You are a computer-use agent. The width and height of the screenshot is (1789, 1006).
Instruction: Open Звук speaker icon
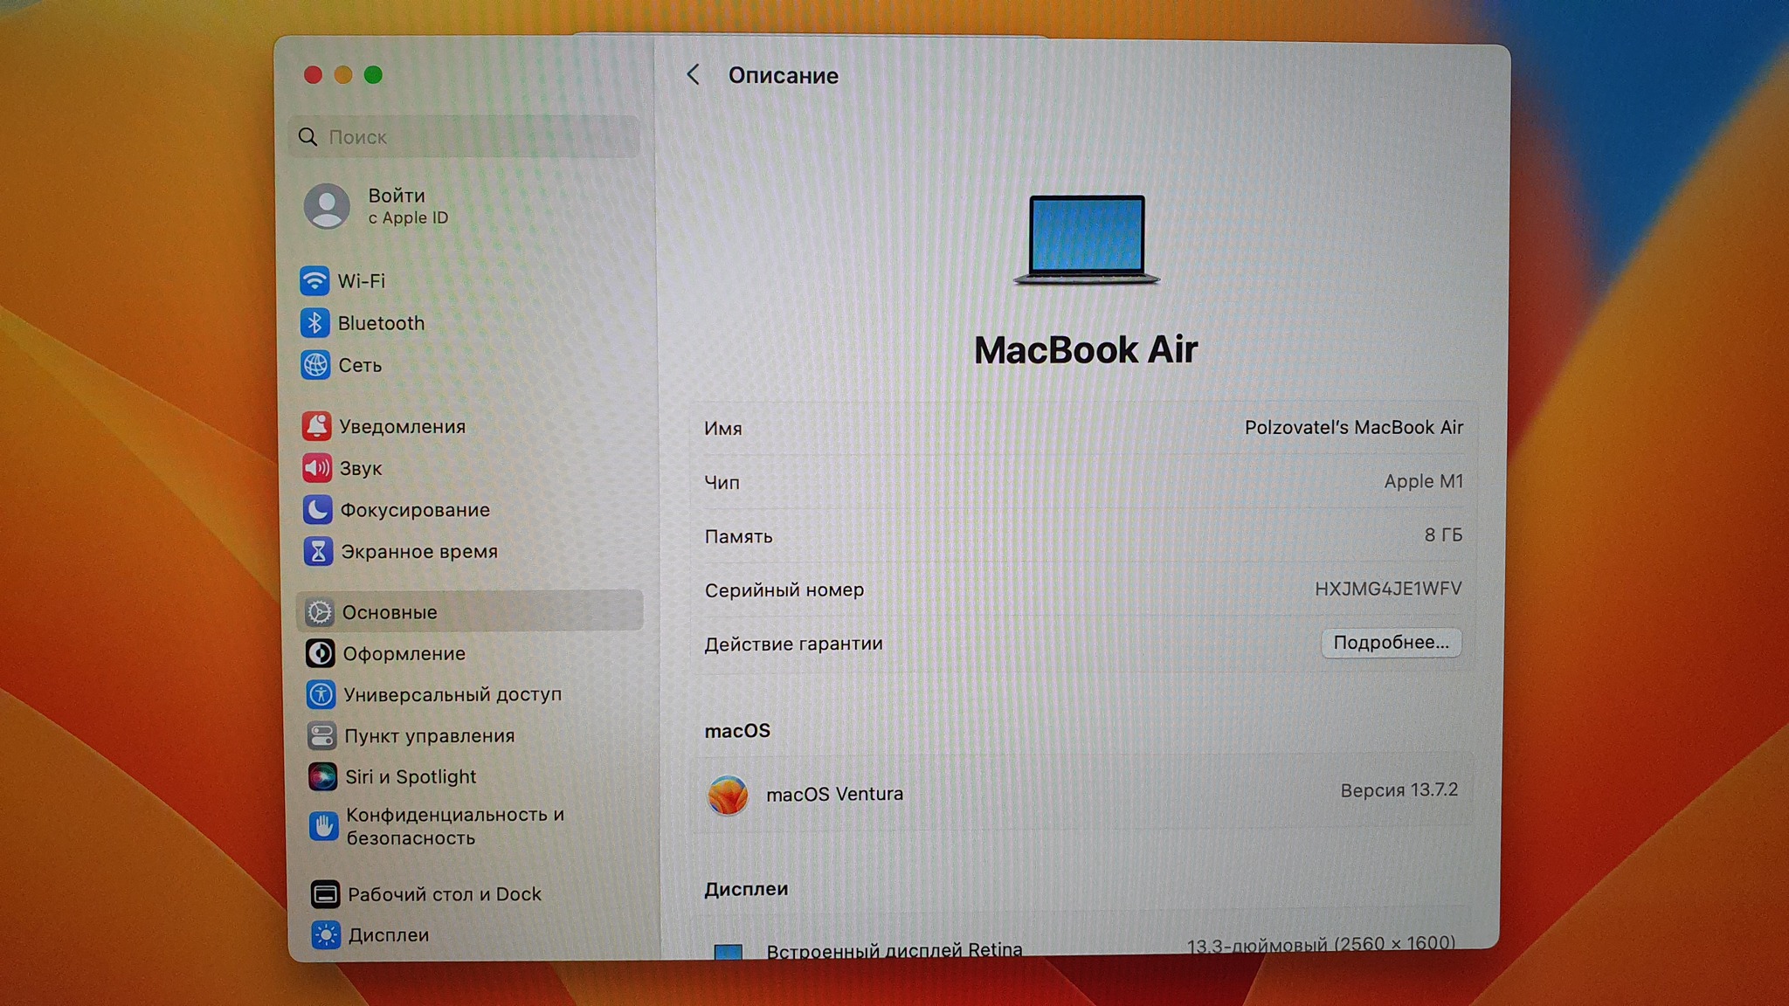pos(317,468)
